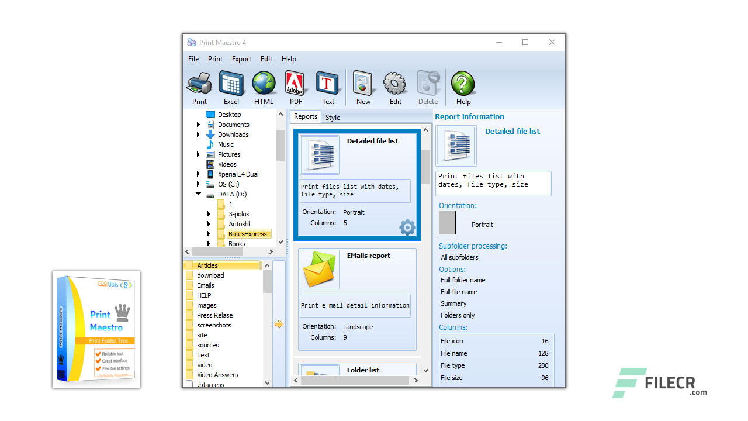Select the BatesExpress folder
Screen dimensions: 748x421
coord(248,234)
